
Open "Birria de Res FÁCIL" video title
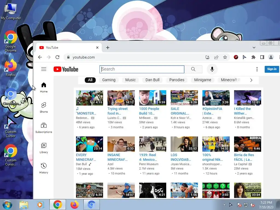244,157
